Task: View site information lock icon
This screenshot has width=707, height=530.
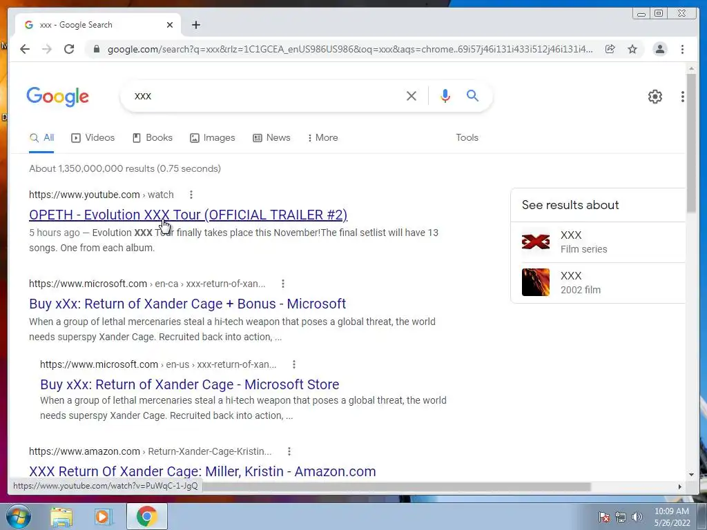Action: pyautogui.click(x=96, y=49)
